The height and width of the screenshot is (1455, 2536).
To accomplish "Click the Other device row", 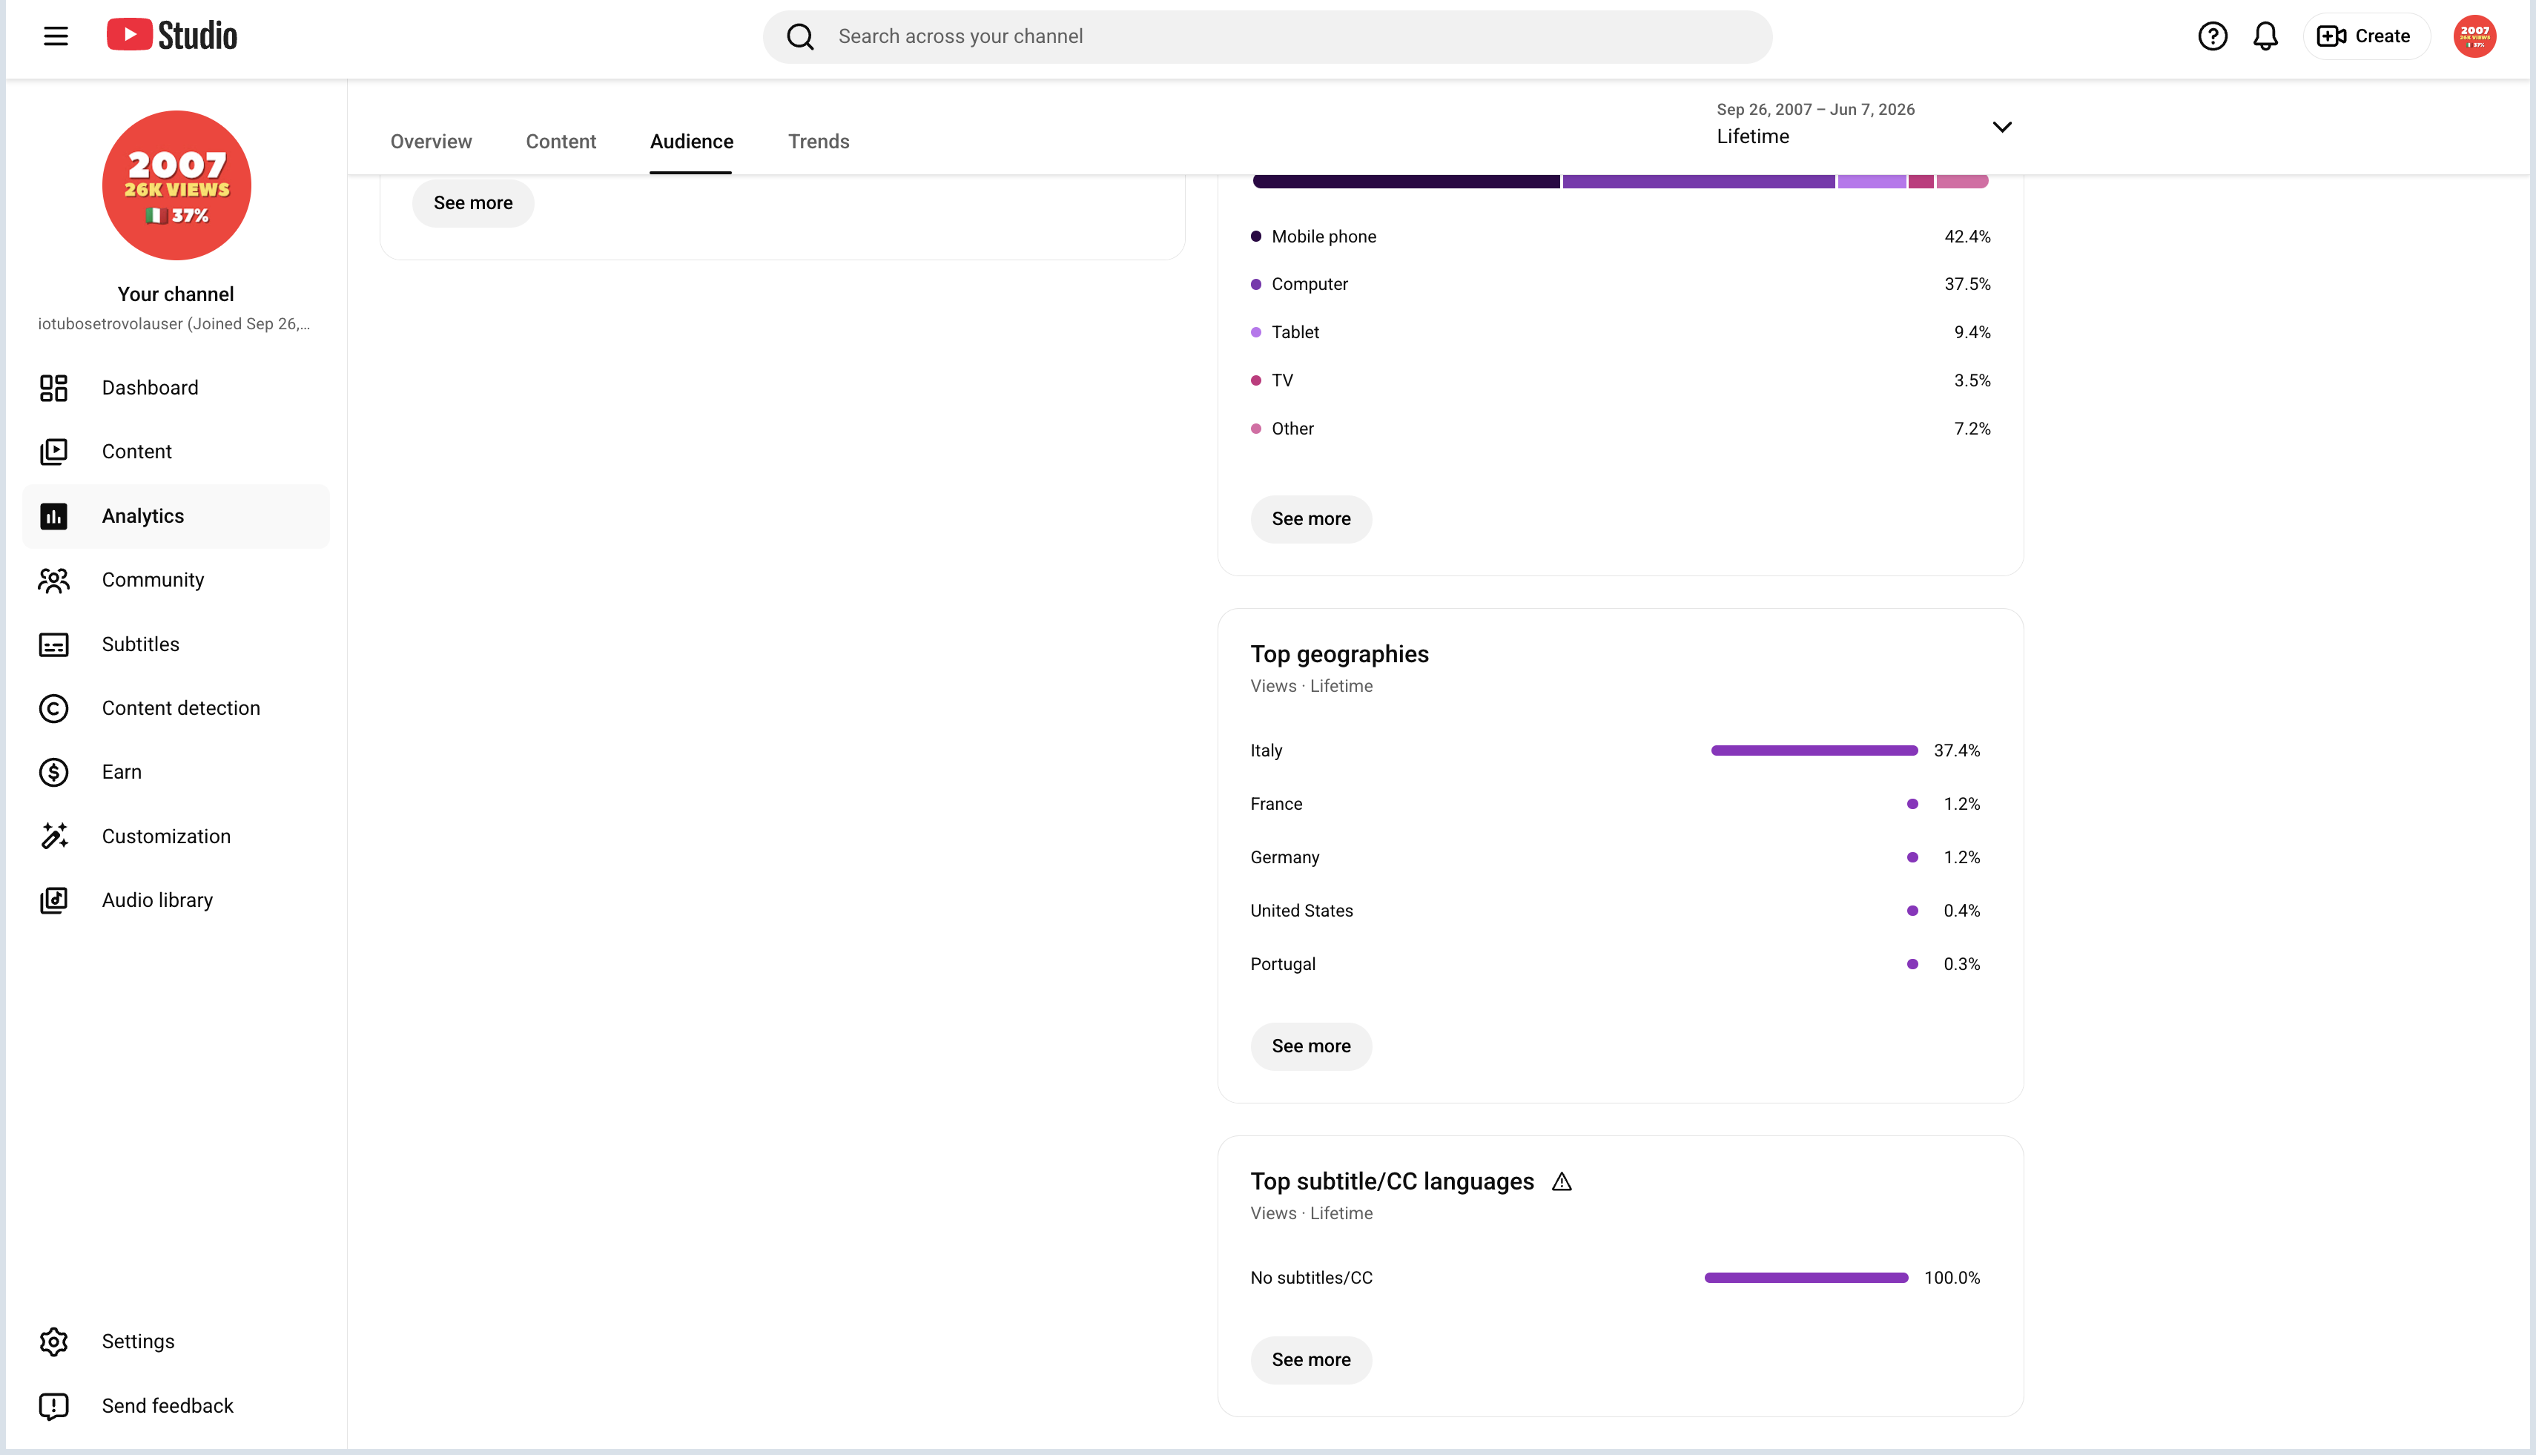I will (1619, 429).
